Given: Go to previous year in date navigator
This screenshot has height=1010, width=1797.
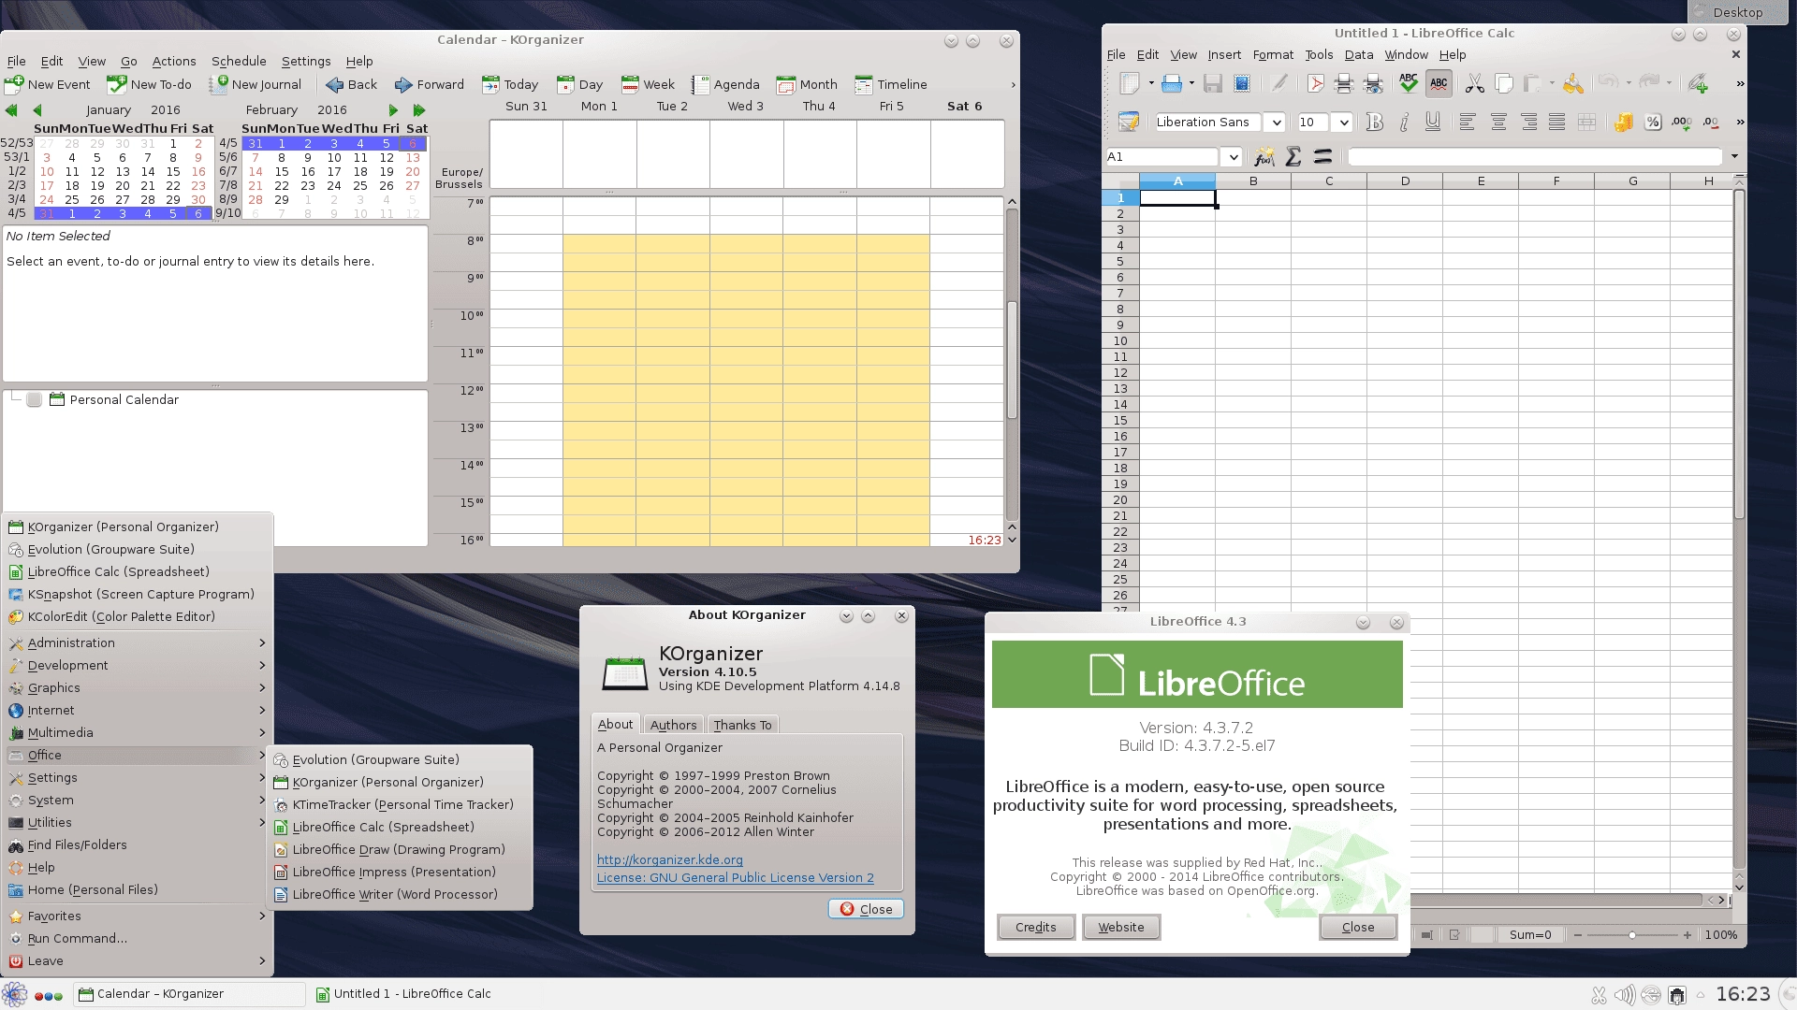Looking at the screenshot, I should (x=11, y=110).
